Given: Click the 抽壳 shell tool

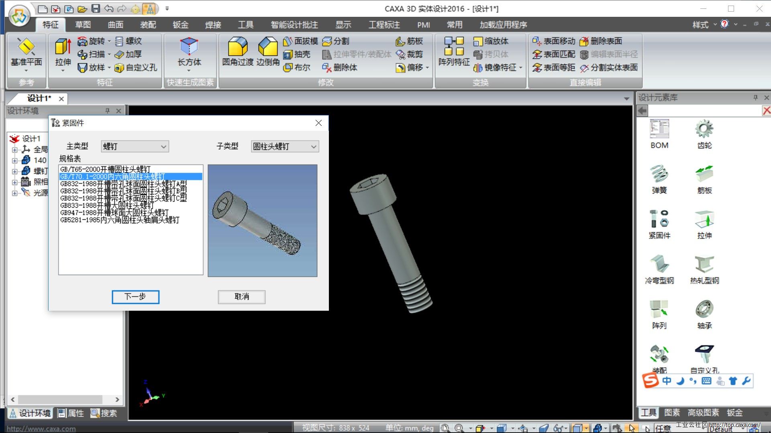Looking at the screenshot, I should pos(297,54).
